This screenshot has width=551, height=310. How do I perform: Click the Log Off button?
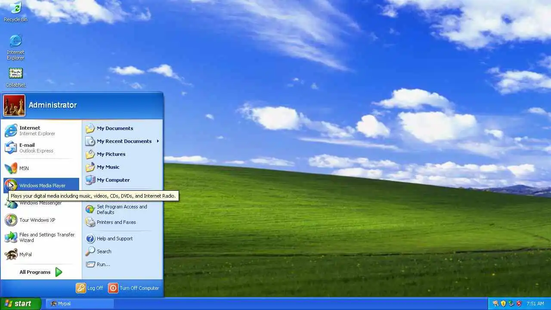click(x=90, y=288)
